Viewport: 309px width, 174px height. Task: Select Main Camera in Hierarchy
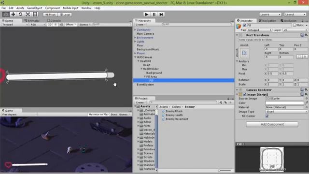coord(145,34)
